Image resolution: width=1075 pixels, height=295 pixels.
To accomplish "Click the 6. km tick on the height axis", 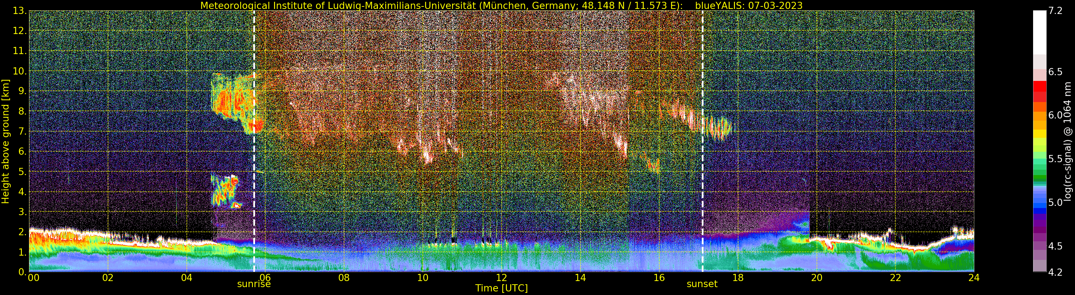I will (x=23, y=151).
